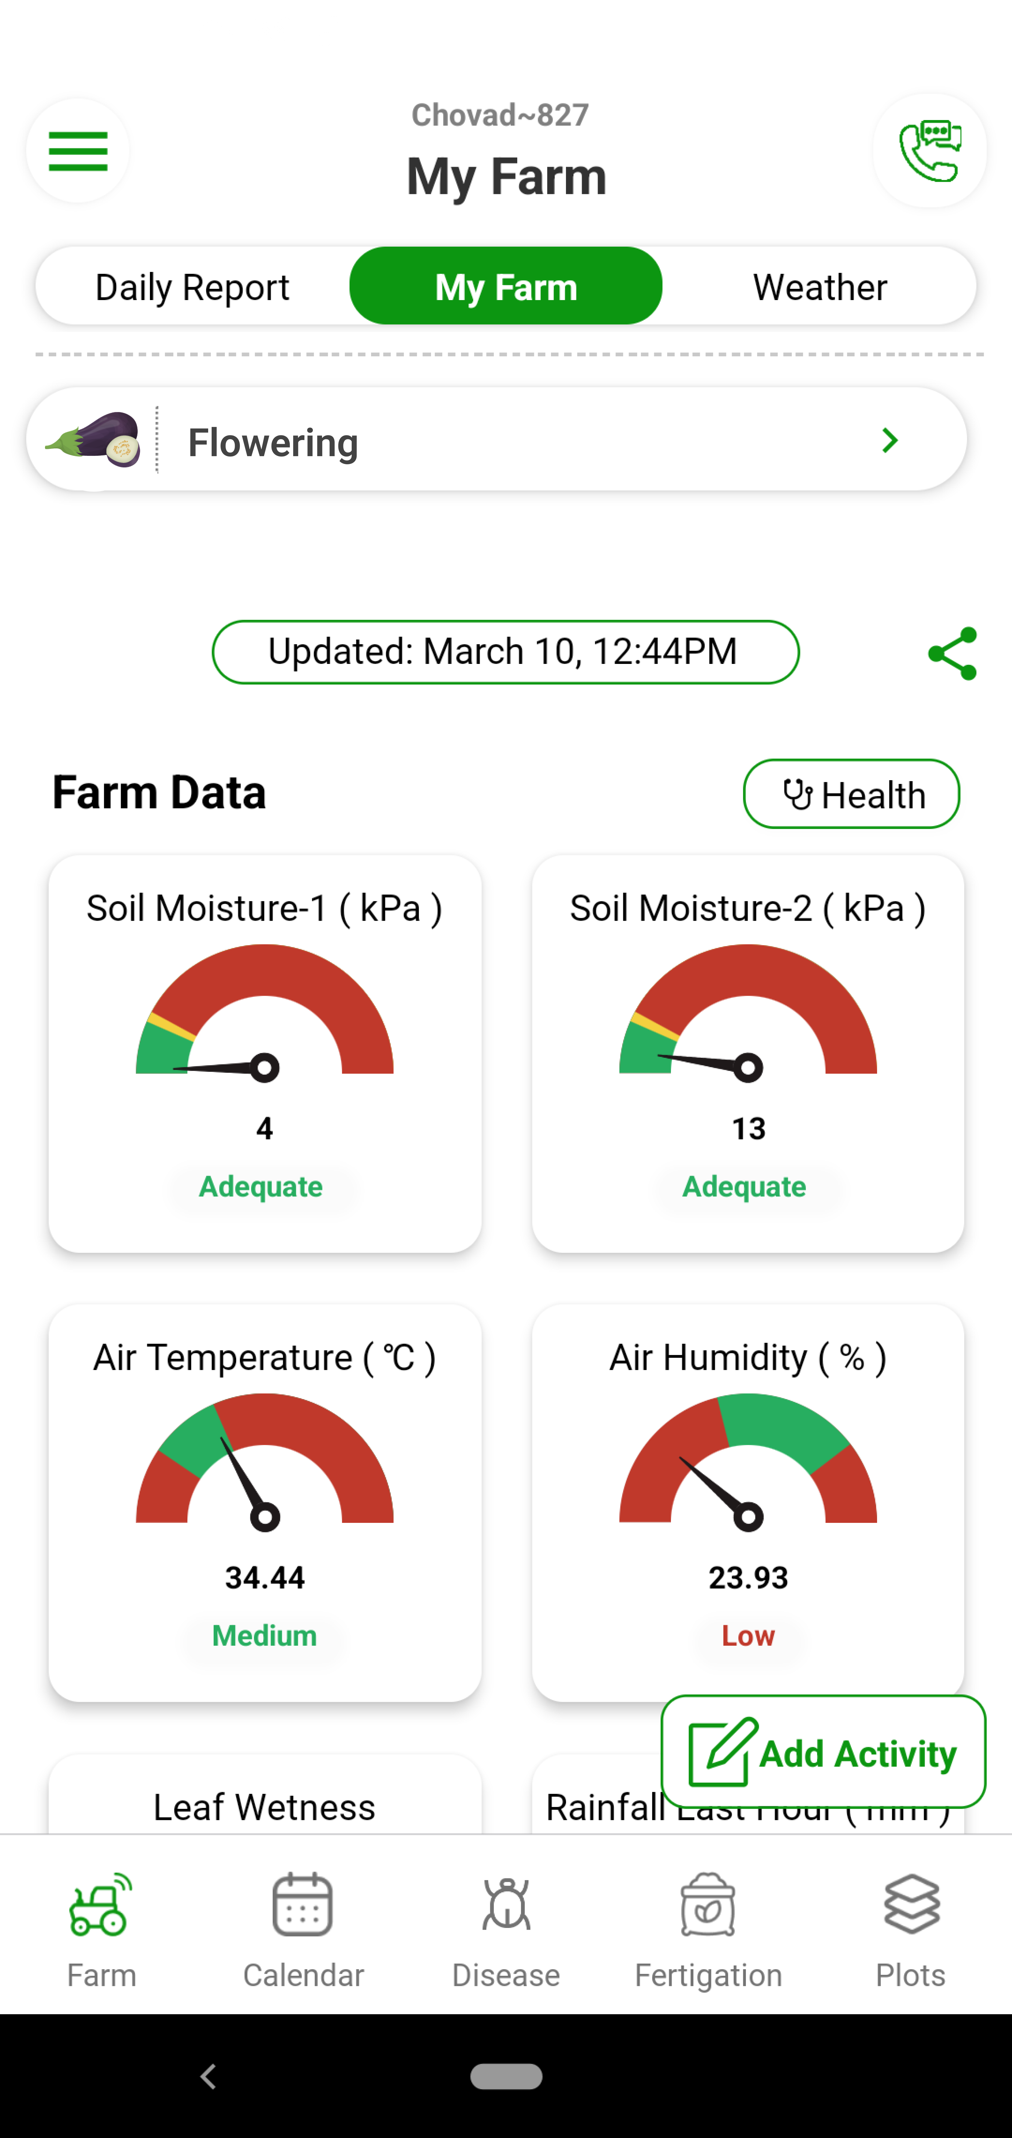1012x2138 pixels.
Task: Open the hamburger menu
Action: (x=78, y=150)
